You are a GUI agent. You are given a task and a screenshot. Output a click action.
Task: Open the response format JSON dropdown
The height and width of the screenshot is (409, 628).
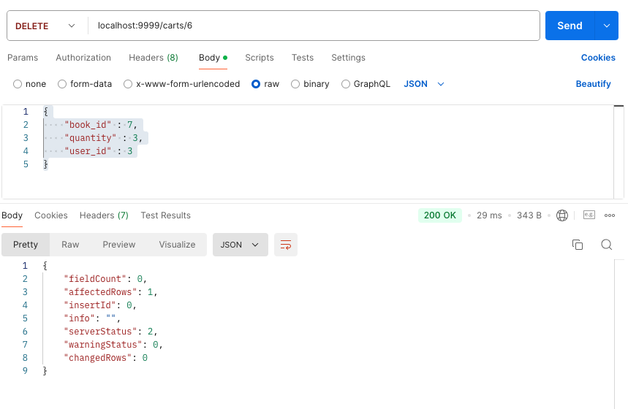coord(241,245)
